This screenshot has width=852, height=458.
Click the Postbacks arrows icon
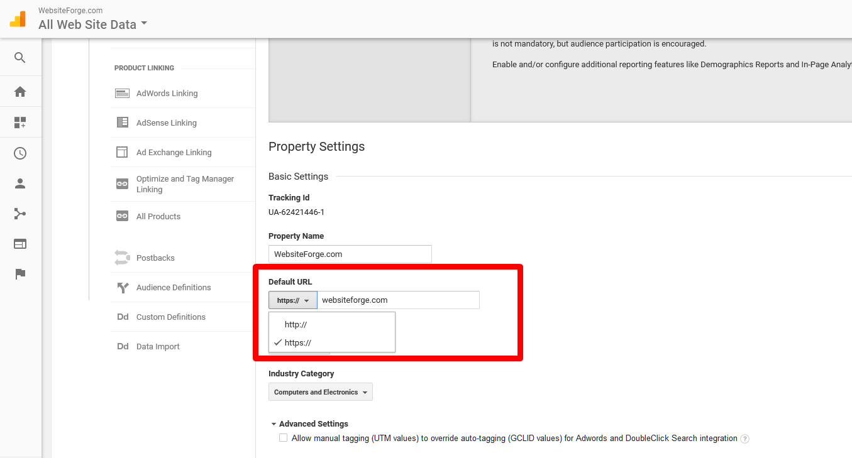point(122,258)
